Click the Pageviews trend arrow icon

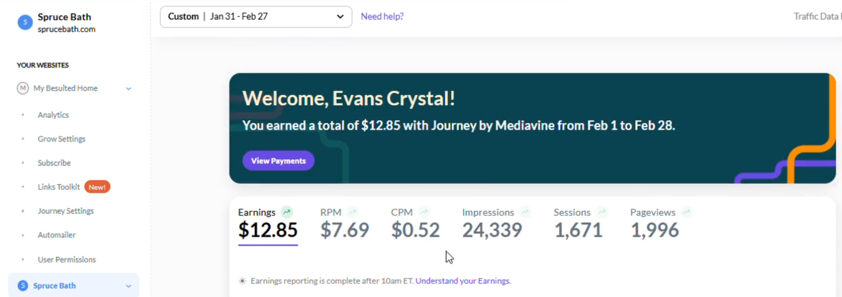coord(686,212)
